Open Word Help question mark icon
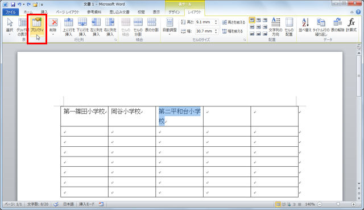364x210 pixels. 358,12
